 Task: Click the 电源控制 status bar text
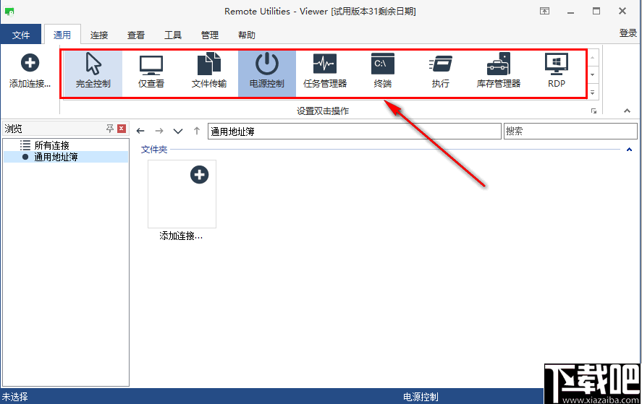pyautogui.click(x=421, y=397)
